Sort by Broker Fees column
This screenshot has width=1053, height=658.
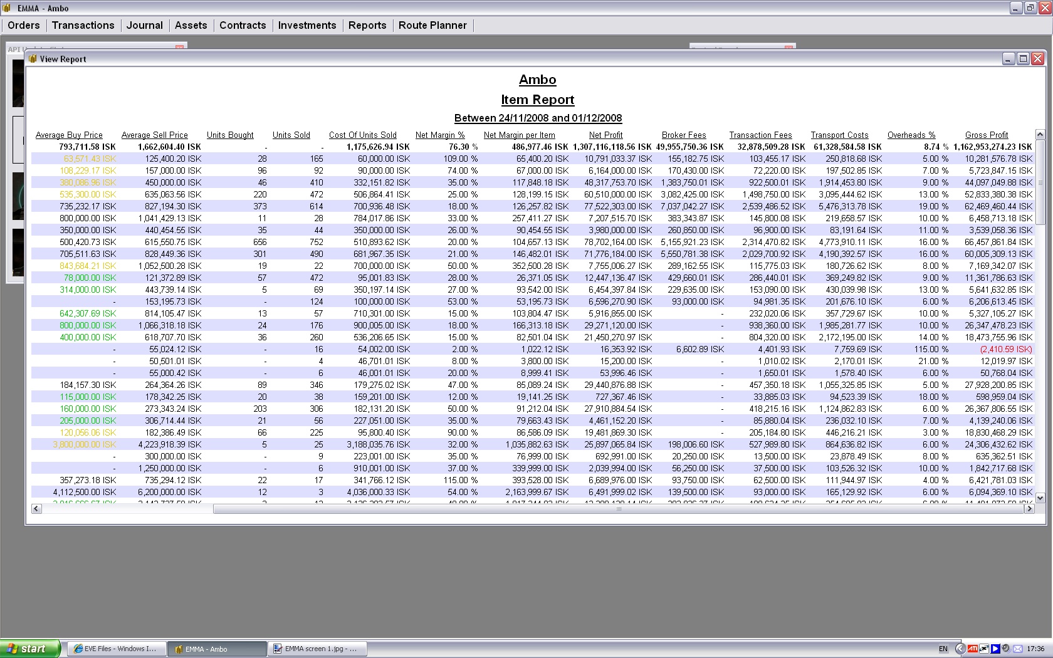coord(684,135)
